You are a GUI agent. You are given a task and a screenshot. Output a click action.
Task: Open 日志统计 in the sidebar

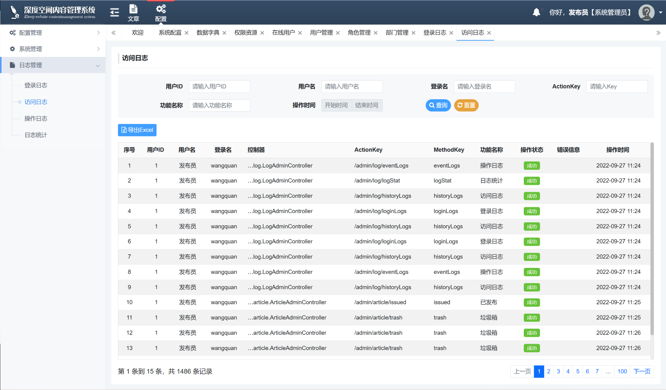36,135
